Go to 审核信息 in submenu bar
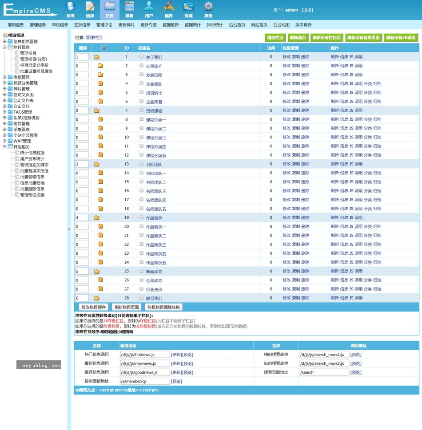This screenshot has width=422, height=430. (x=60, y=25)
